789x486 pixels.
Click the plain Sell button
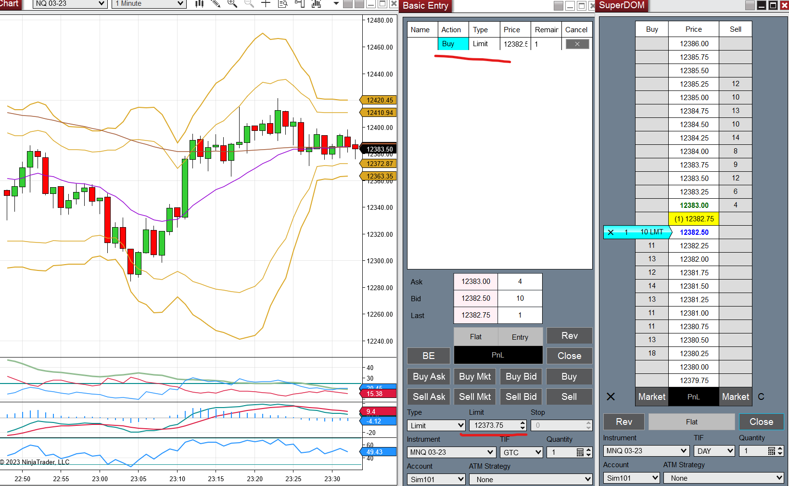(569, 396)
